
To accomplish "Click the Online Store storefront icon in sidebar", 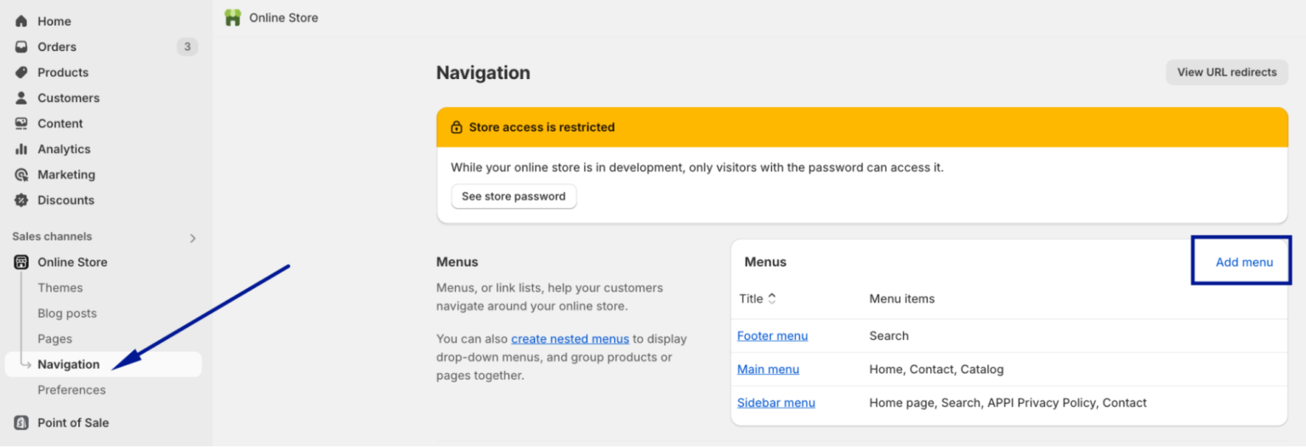I will (x=21, y=262).
